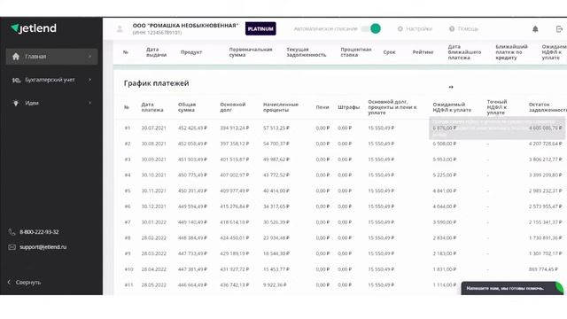Click the Бухгалтерский учет icon
This screenshot has width=567, height=319.
tap(16, 80)
